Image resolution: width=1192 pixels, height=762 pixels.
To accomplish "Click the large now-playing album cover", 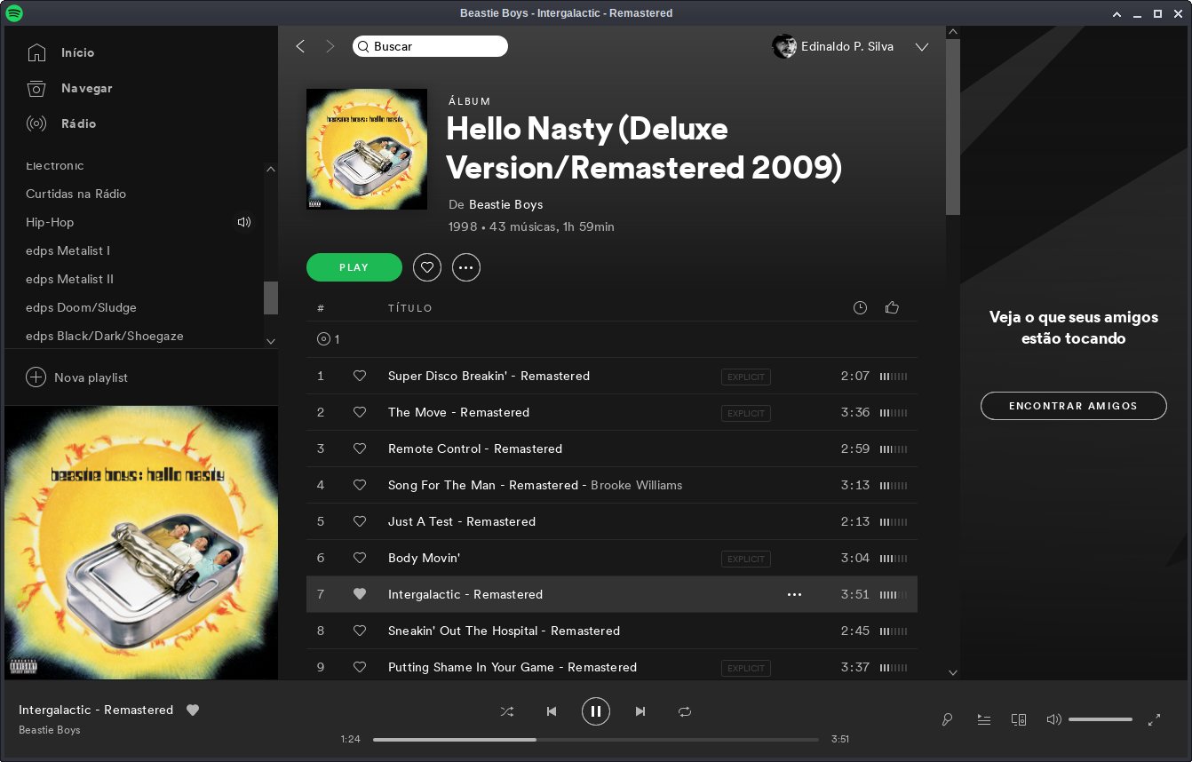I will 141,543.
